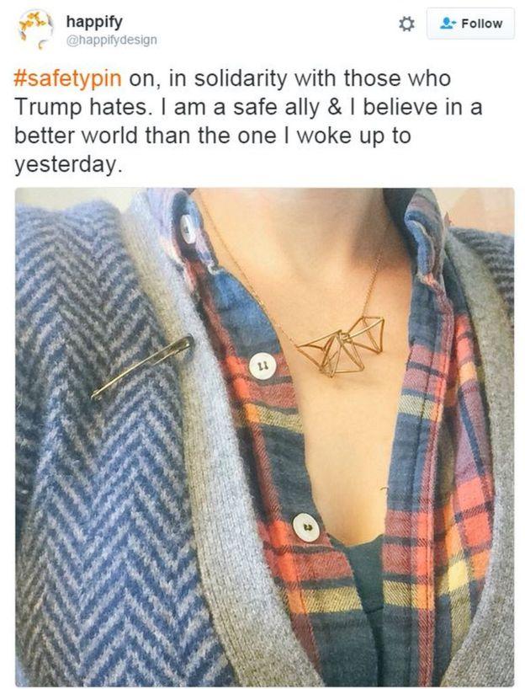Click the safety pin on the herringbone coat
Image resolution: width=525 pixels, height=689 pixels.
[x=142, y=368]
